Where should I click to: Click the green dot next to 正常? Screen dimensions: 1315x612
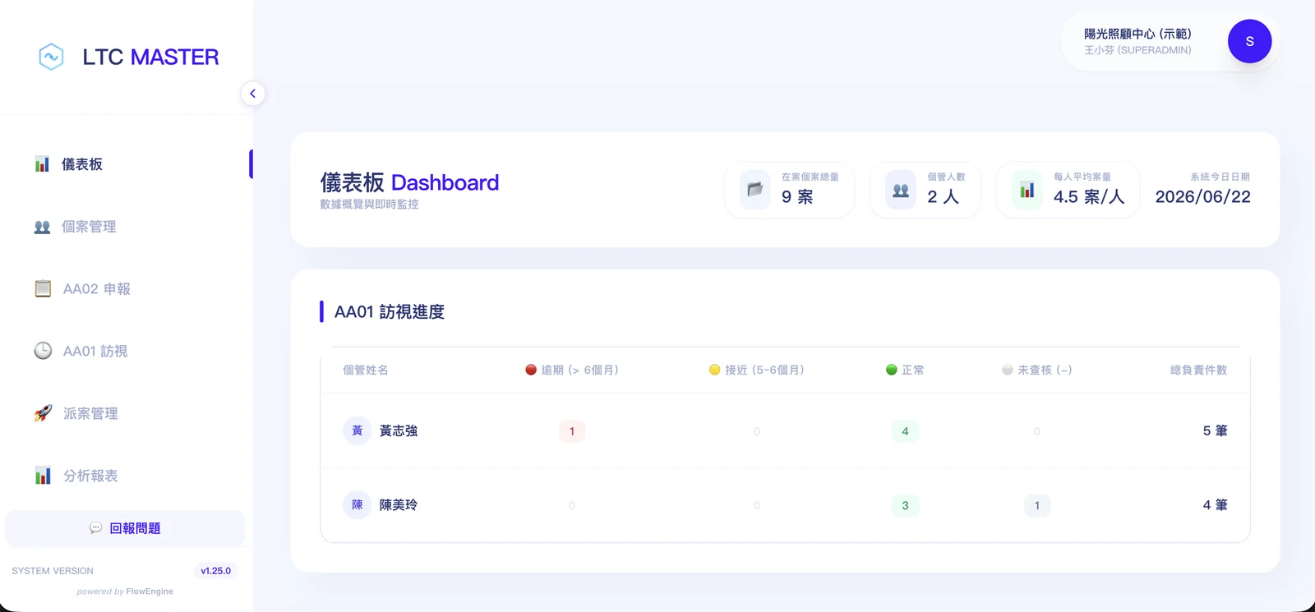pos(891,370)
